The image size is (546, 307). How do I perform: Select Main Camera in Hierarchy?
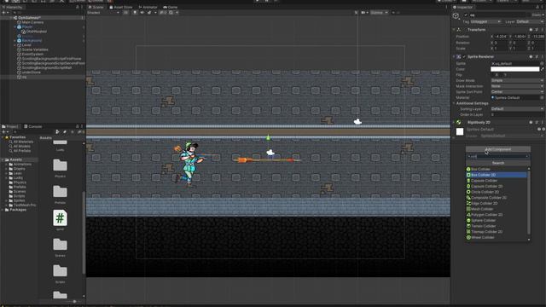32,22
